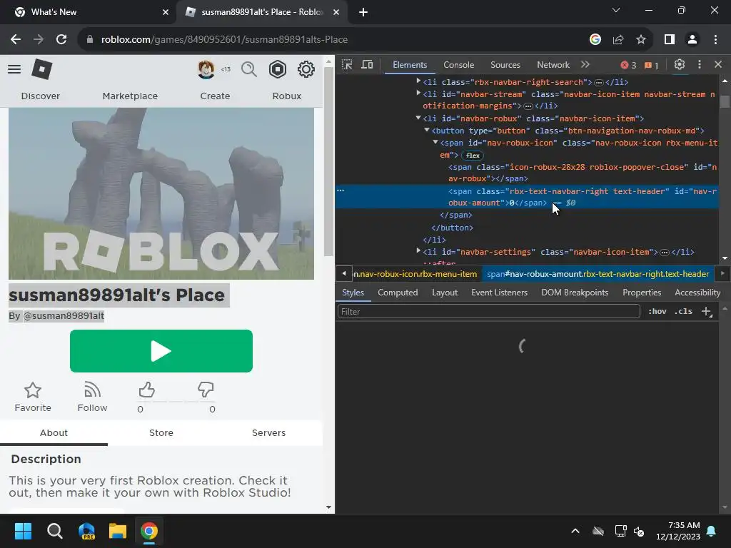Click the Roblox logo home icon
The image size is (731, 548).
[42, 69]
